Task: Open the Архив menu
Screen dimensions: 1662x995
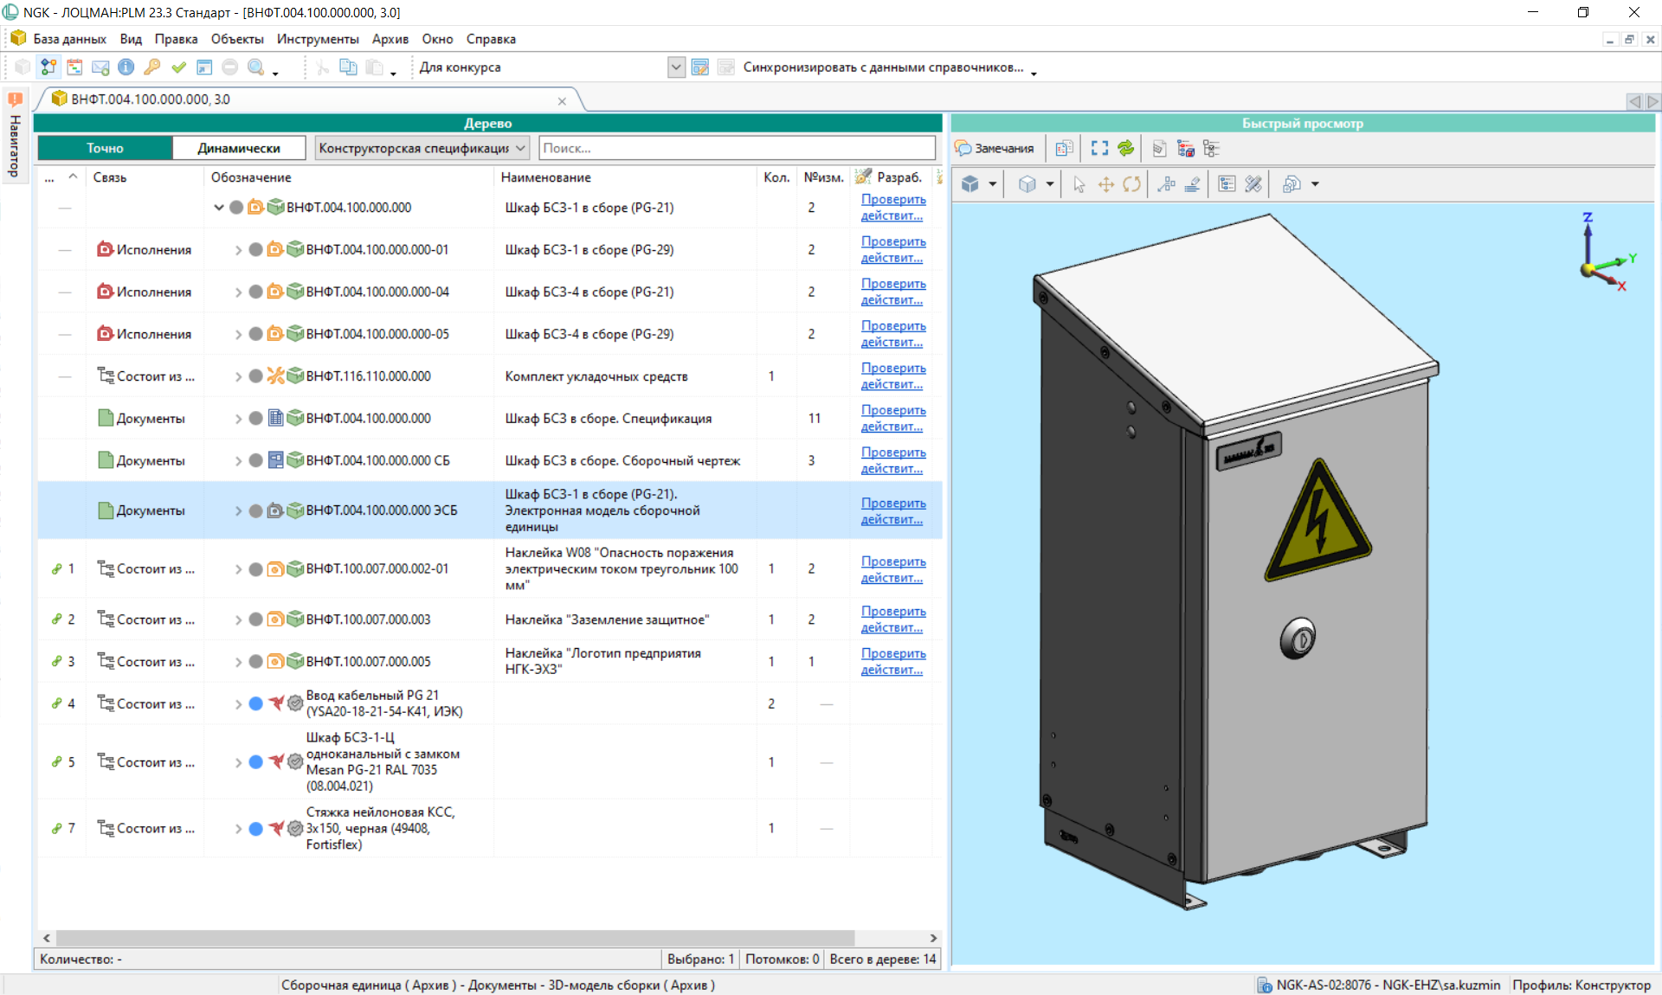Action: tap(390, 39)
